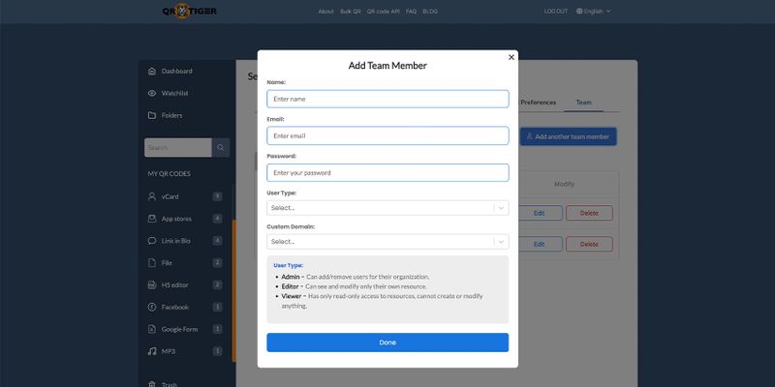Switch to the Team tab
Viewport: 775px width, 387px height.
[583, 103]
